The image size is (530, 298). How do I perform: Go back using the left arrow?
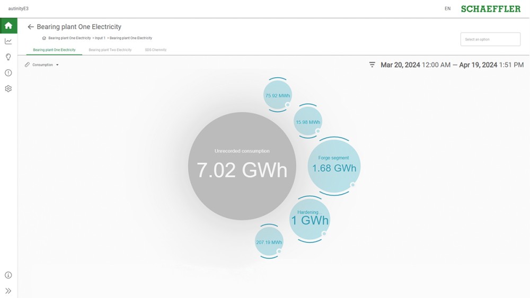[x=31, y=27]
